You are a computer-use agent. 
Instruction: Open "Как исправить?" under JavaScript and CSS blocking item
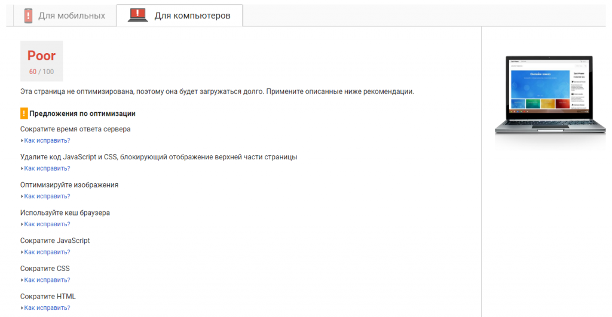(47, 168)
